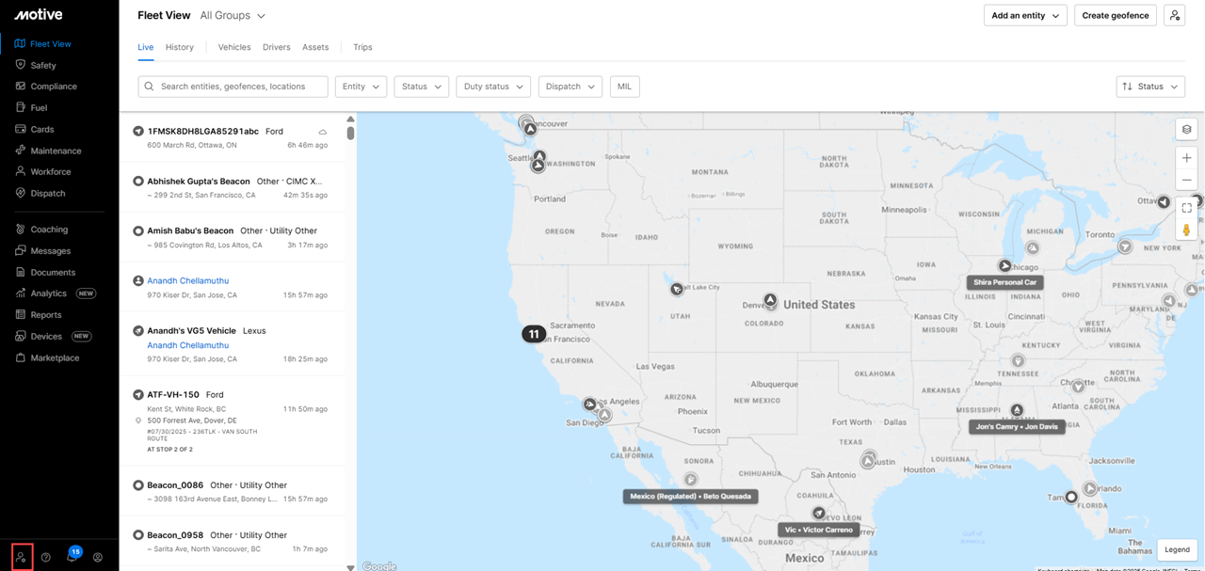Click the search entities input field
The width and height of the screenshot is (1205, 571).
[241, 87]
